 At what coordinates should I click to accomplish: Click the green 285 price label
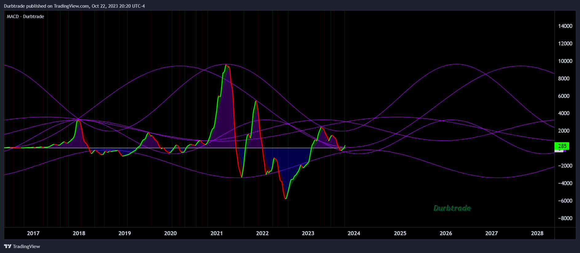click(x=562, y=146)
